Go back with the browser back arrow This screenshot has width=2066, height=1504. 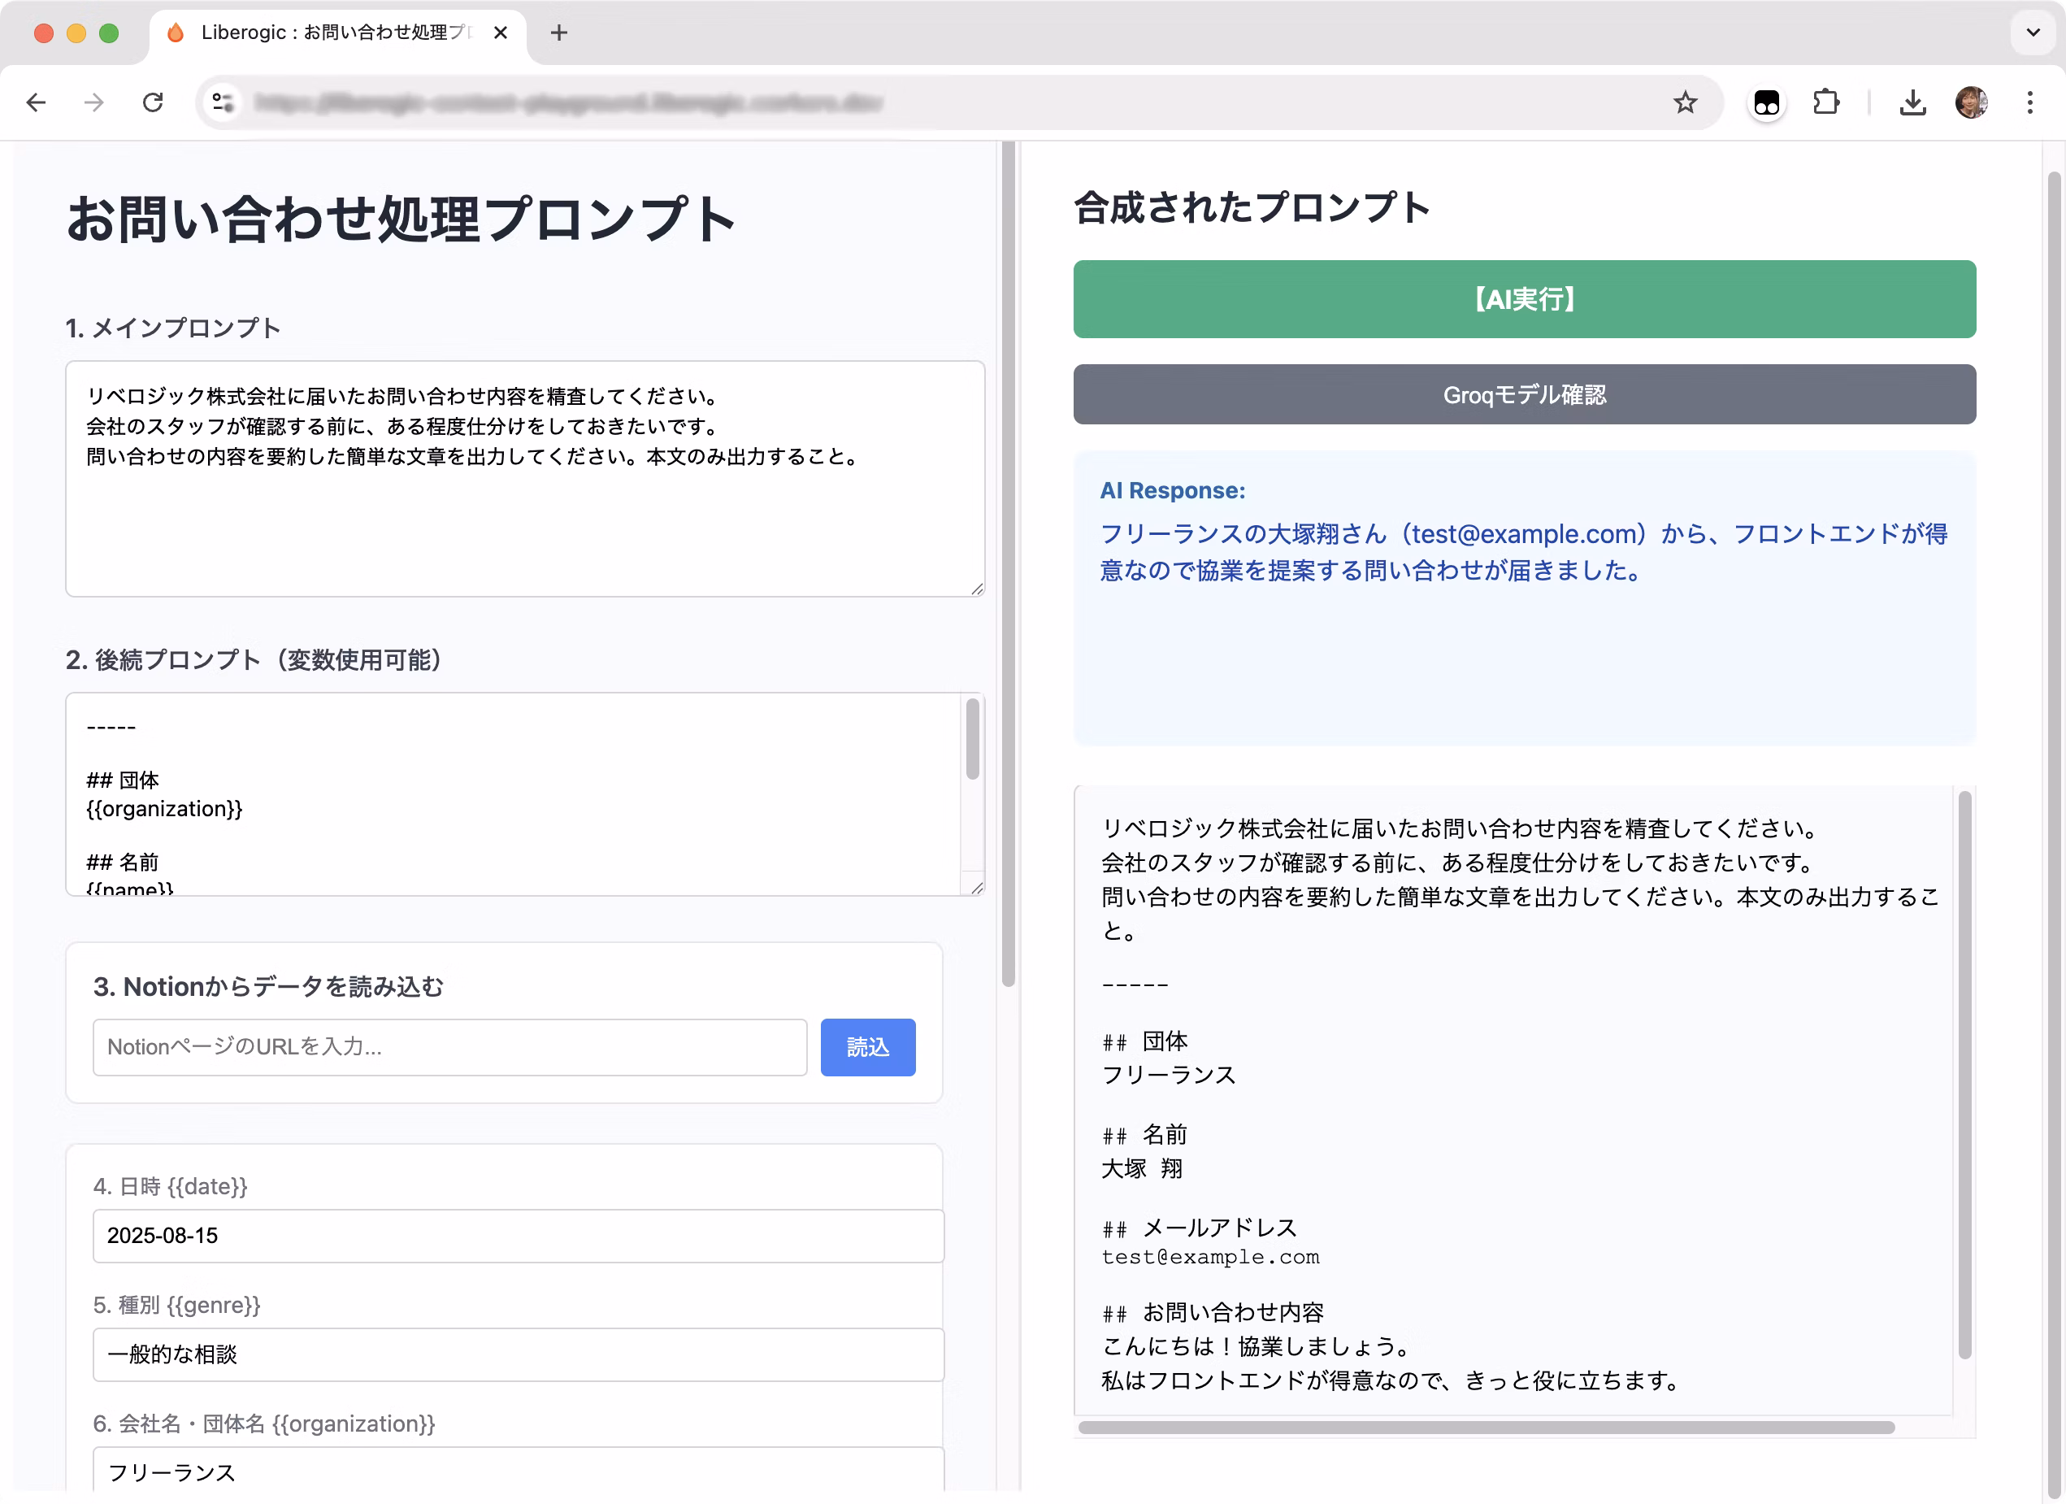click(37, 103)
